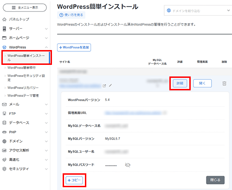Image resolution: width=232 pixels, height=190 pixels.
Task: Click the 開く admin button
Action: 202,83
